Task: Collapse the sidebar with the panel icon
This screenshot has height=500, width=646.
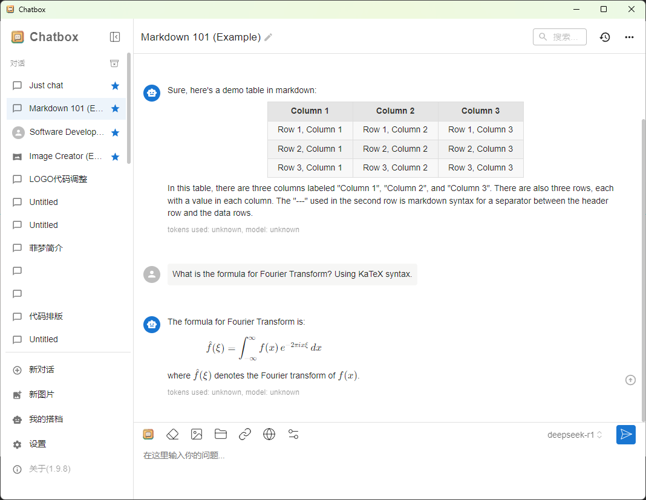Action: point(115,37)
